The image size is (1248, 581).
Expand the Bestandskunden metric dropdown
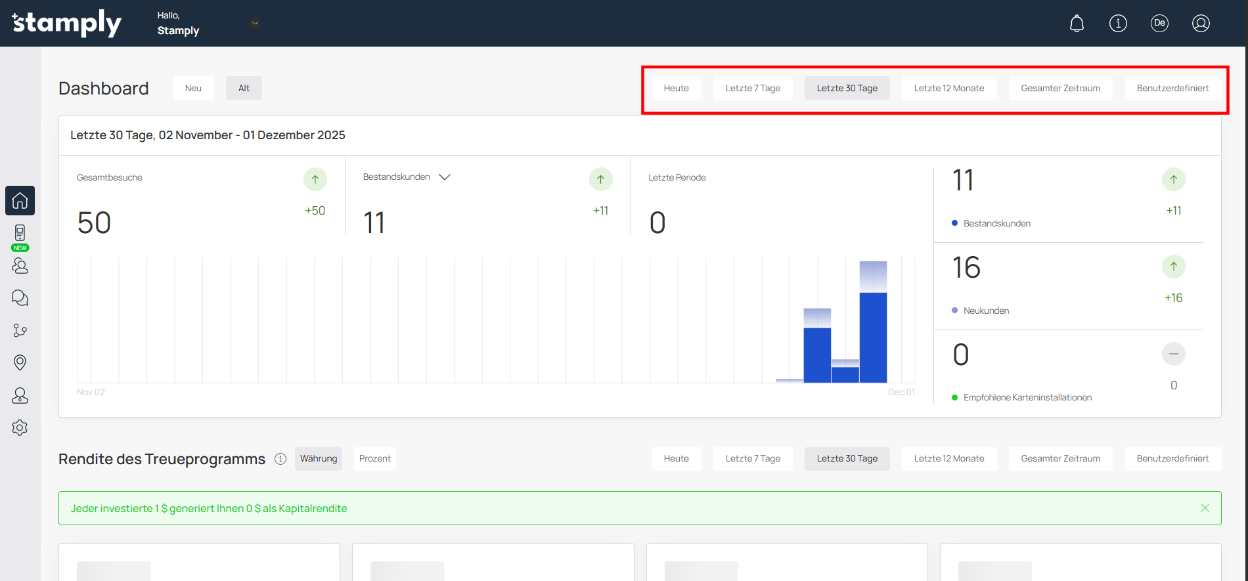[x=445, y=177]
